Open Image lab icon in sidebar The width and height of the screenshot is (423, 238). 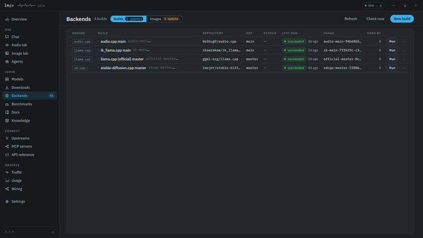pos(7,53)
